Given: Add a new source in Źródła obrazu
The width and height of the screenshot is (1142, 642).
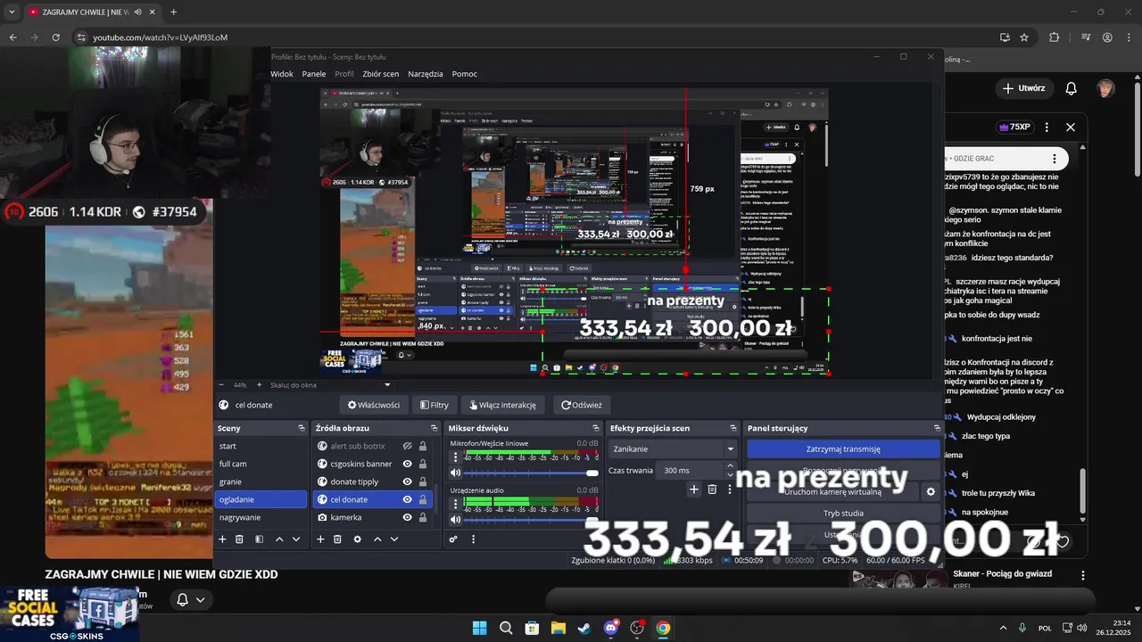Looking at the screenshot, I should pyautogui.click(x=321, y=539).
